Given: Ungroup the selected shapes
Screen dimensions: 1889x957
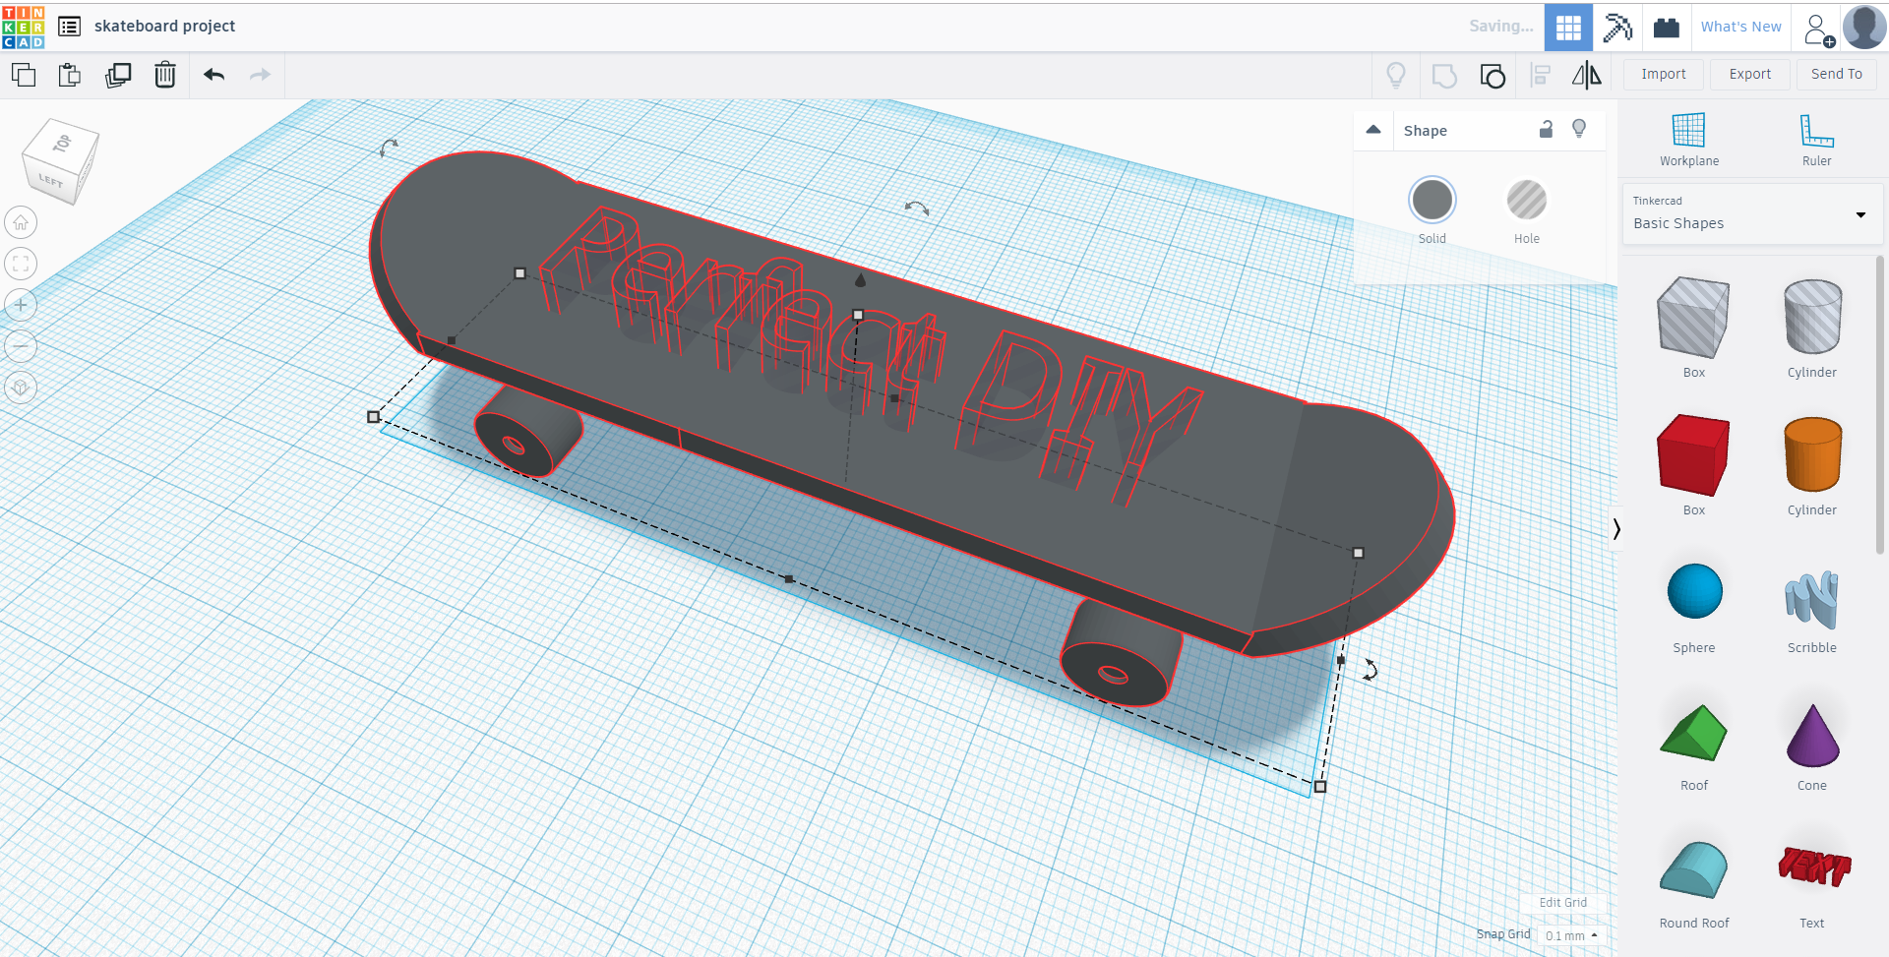Looking at the screenshot, I should point(1493,75).
